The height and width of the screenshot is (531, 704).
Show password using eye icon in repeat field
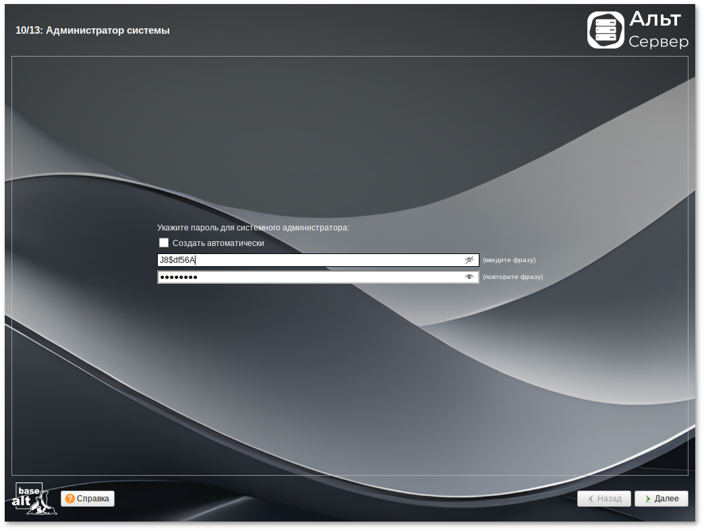click(x=469, y=277)
